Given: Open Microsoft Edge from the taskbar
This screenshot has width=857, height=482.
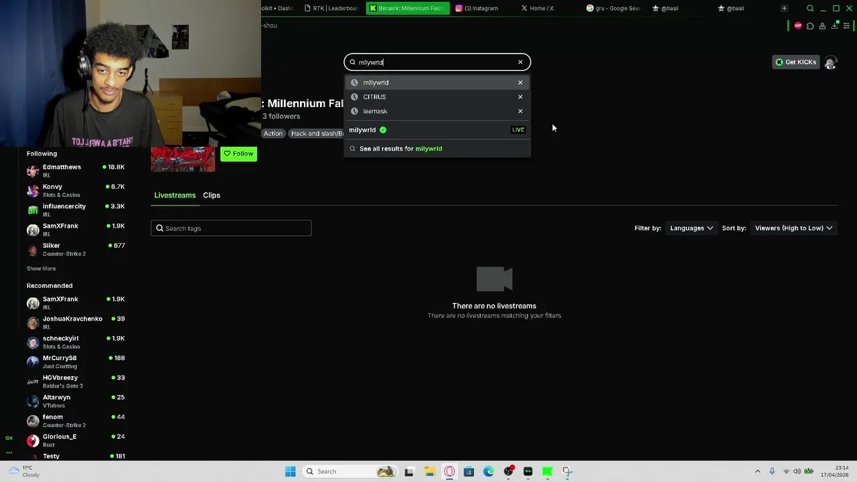Looking at the screenshot, I should [489, 471].
